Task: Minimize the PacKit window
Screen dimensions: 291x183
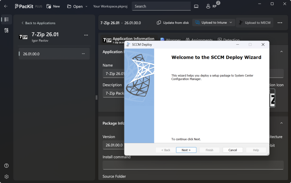Action: pos(260,4)
